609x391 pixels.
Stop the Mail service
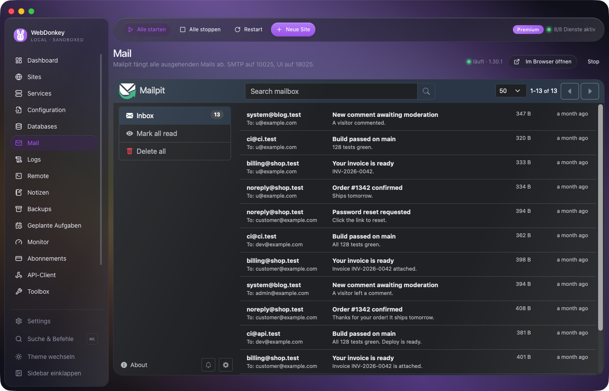click(593, 62)
